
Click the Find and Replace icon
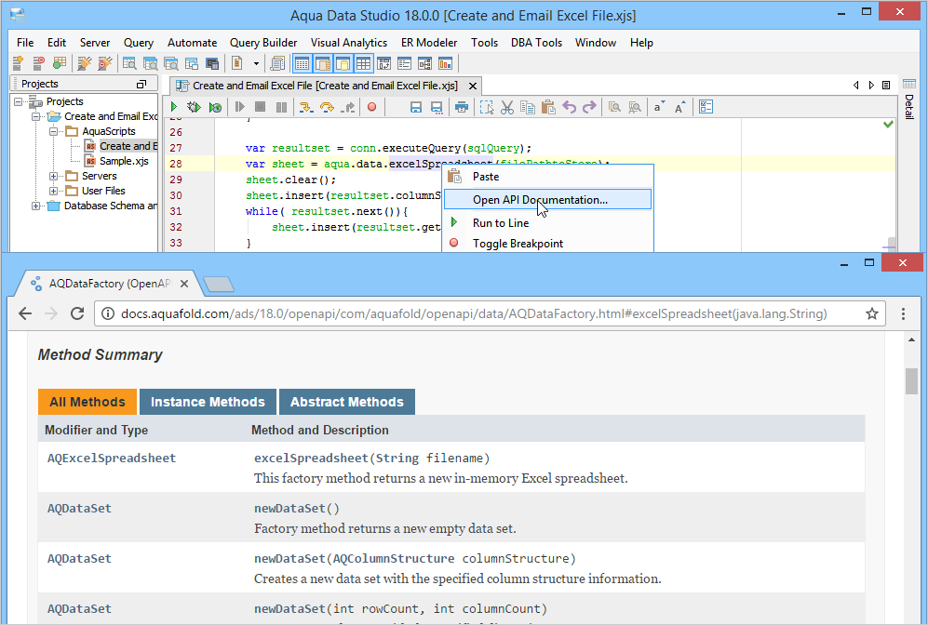(635, 107)
